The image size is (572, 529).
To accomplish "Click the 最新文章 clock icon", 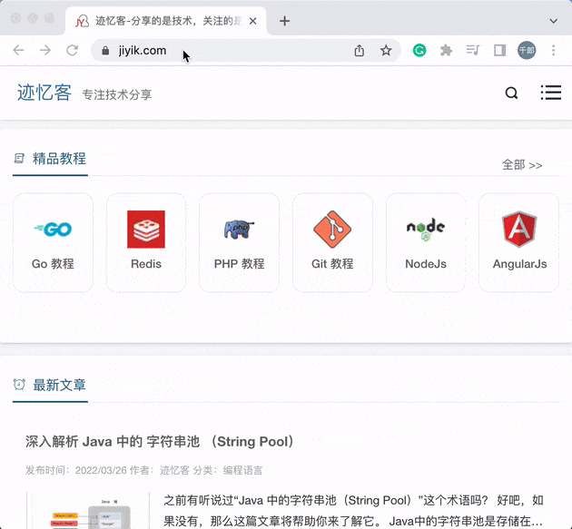I will point(19,385).
